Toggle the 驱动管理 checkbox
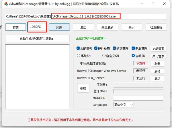Image resolution: width=172 pixels, height=128 pixels. [114, 48]
